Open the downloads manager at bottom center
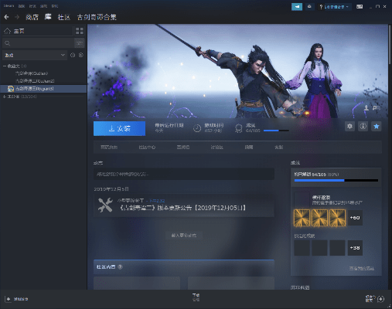The width and height of the screenshot is (392, 309). pos(196,297)
